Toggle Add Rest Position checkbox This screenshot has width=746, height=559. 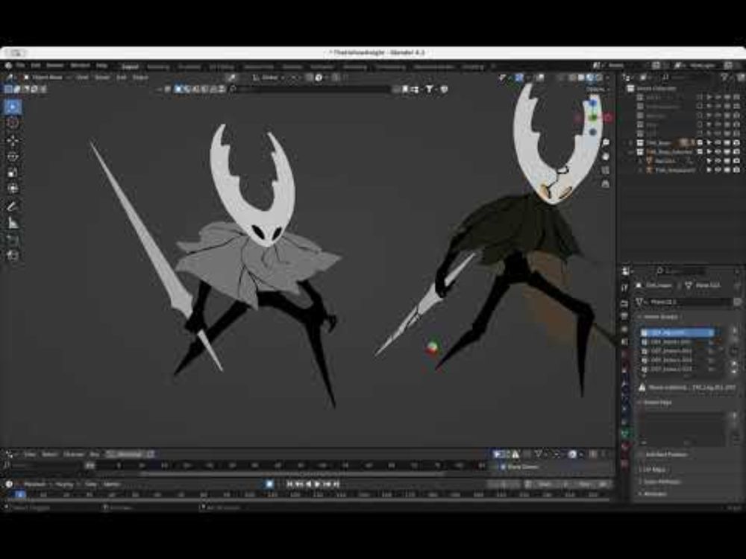point(642,455)
